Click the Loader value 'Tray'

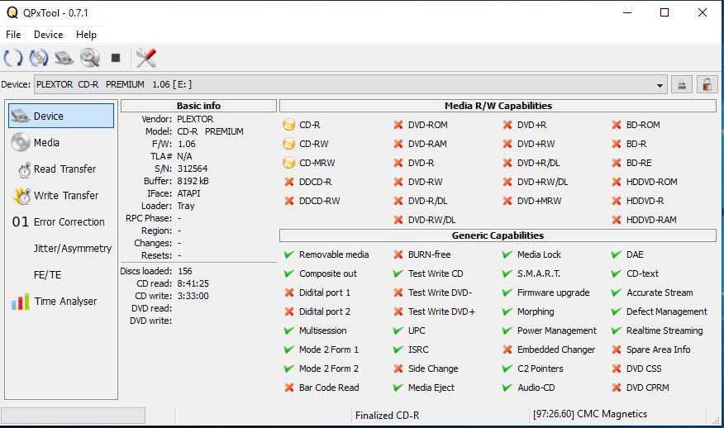pos(186,206)
